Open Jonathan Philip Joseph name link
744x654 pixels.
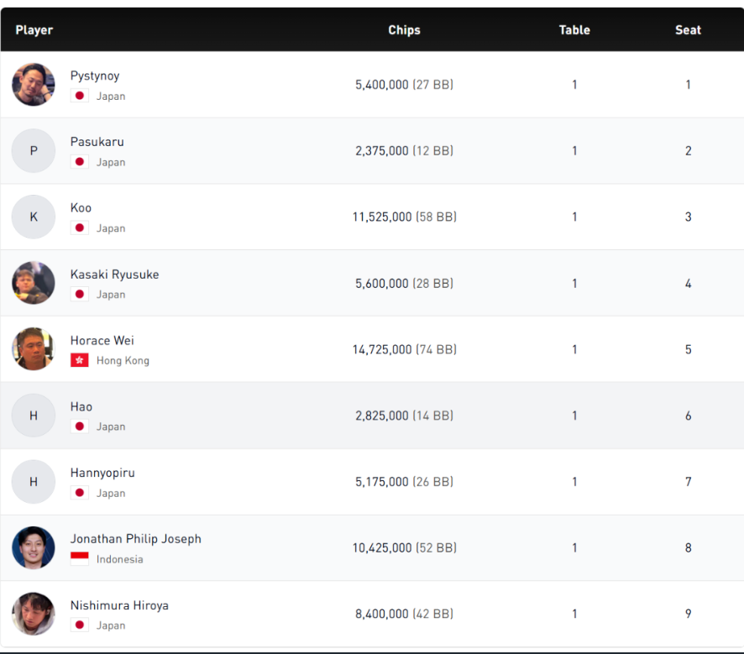coord(135,538)
